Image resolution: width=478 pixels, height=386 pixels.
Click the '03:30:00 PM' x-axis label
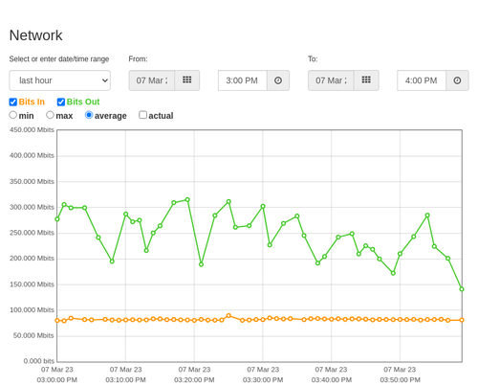coord(263,380)
